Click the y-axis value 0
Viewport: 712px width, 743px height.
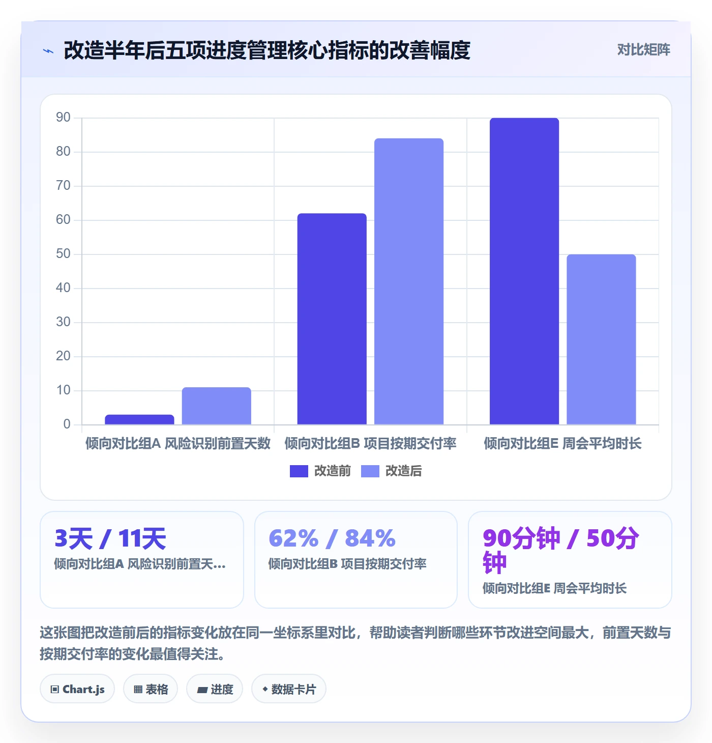(67, 424)
